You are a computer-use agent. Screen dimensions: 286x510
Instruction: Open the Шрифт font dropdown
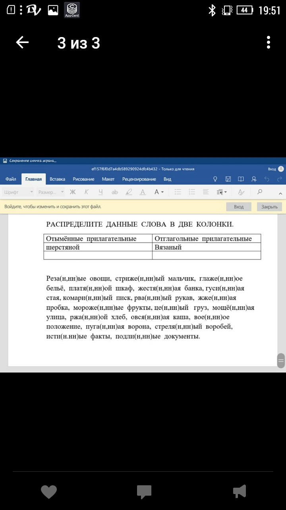click(x=18, y=192)
